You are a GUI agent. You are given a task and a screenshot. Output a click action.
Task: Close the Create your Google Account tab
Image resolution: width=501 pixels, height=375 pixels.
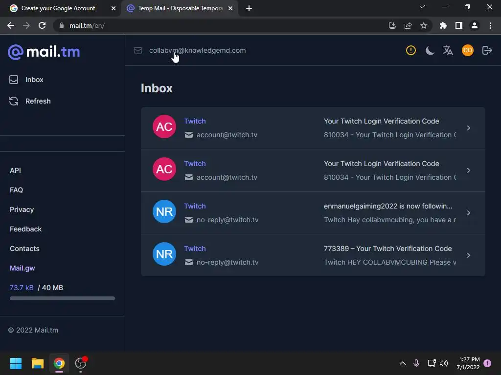(x=114, y=8)
